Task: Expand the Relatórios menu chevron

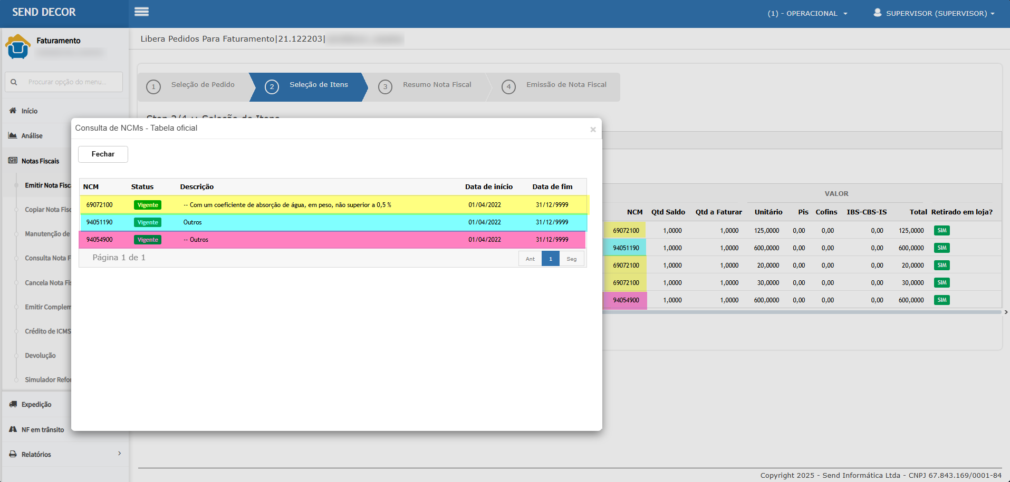Action: point(120,454)
